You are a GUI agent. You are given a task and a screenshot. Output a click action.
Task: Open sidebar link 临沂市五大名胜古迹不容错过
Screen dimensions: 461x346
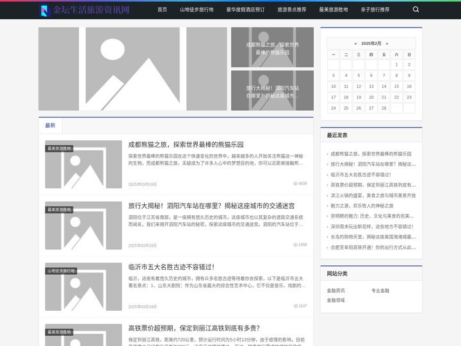pos(360,175)
